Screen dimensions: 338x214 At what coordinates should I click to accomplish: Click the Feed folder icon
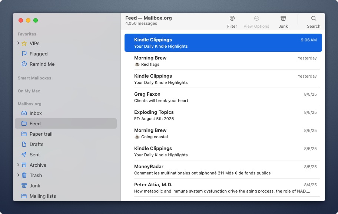[x=24, y=123]
